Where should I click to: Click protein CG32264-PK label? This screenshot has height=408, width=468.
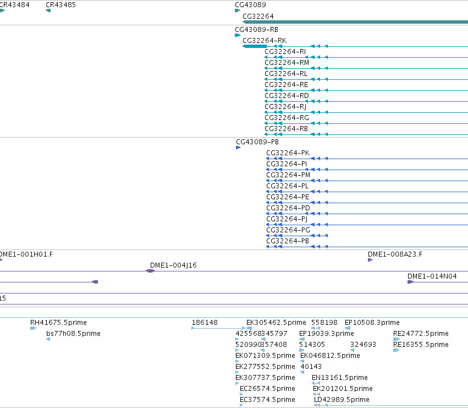[288, 153]
